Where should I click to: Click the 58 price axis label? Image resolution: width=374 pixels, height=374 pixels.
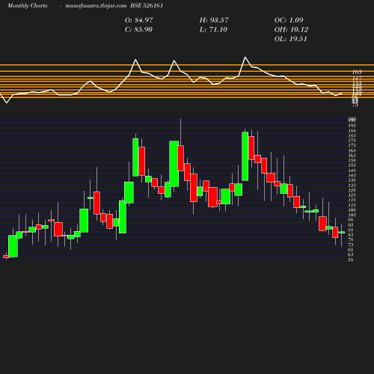point(351,260)
